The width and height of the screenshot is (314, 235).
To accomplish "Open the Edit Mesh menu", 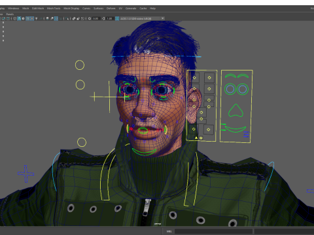I will tap(38, 8).
